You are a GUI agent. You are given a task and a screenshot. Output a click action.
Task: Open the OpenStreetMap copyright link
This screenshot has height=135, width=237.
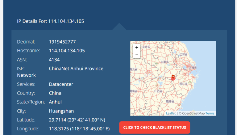(x=193, y=113)
